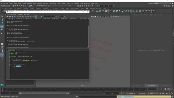Click the Undo arrow icon on status line
The width and height of the screenshot is (174, 98).
pos(20,6)
